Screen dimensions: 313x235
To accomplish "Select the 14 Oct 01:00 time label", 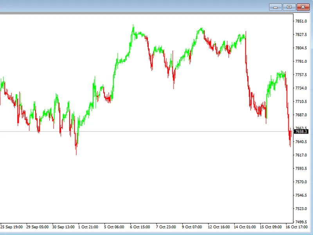I will pyautogui.click(x=245, y=227).
